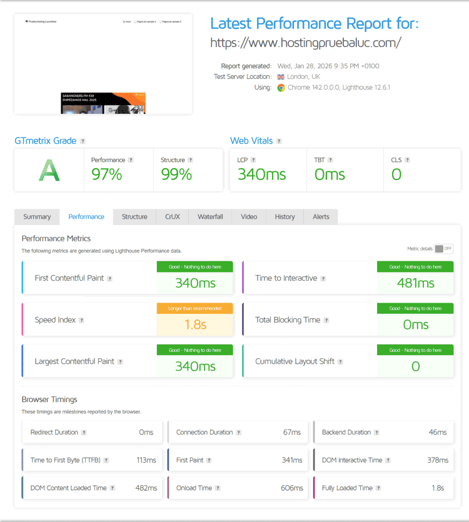Click the help icon next to Web Vitals
This screenshot has width=469, height=522.
pos(279,141)
